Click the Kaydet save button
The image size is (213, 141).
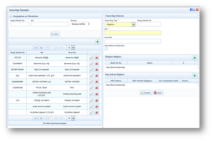click(146, 93)
